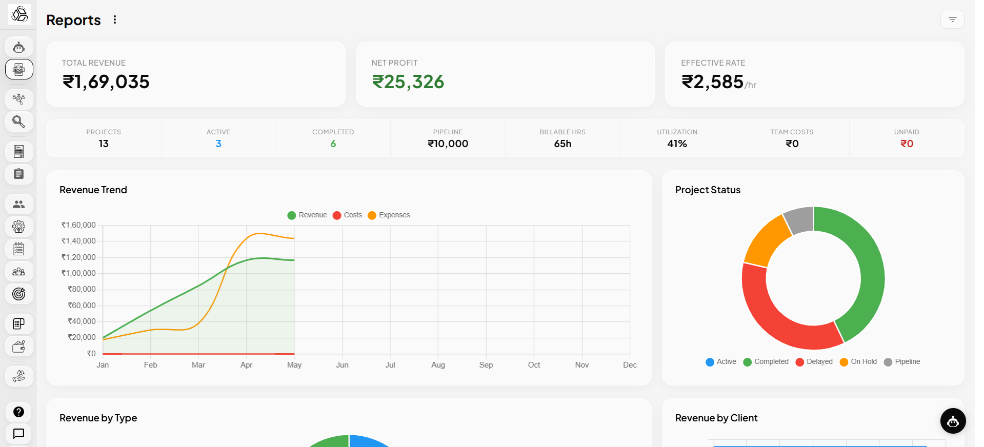Image resolution: width=984 pixels, height=447 pixels.
Task: Open the clipboard sidebar icon
Action: coord(19,174)
